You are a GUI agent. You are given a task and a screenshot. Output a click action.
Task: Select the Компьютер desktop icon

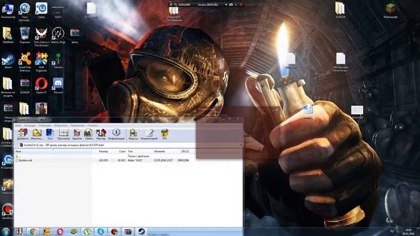(8, 10)
